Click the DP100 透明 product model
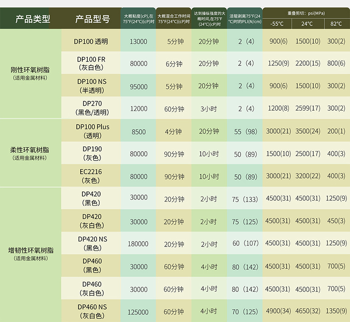This screenshot has width=350, height=322. [x=91, y=41]
